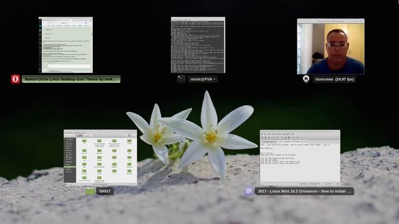Click the 'mintc@FV6 ~' window title
Image resolution: width=399 pixels, height=224 pixels.
tap(203, 79)
